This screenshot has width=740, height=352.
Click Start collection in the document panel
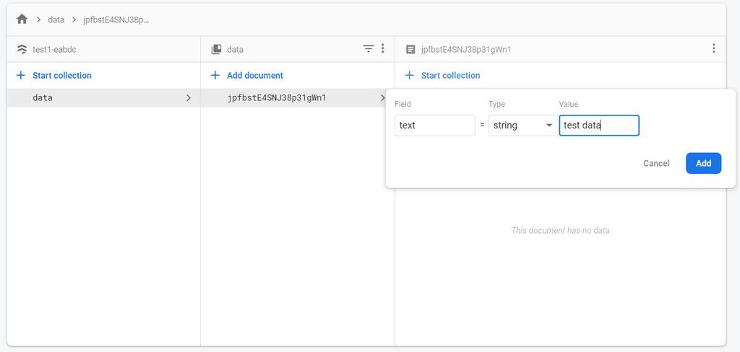450,75
